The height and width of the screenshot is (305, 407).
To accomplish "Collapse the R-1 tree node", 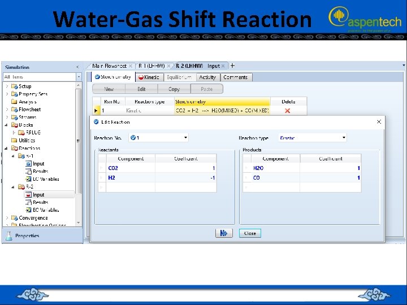I will point(13,156).
